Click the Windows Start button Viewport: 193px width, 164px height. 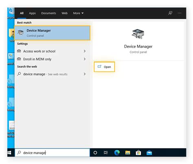coord(9,153)
